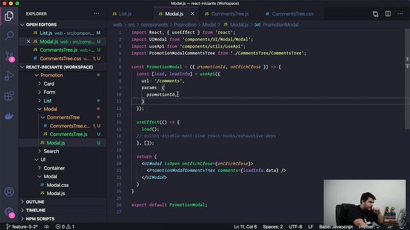Place cursor on line 26 export statement
The width and height of the screenshot is (410, 230).
click(x=169, y=205)
